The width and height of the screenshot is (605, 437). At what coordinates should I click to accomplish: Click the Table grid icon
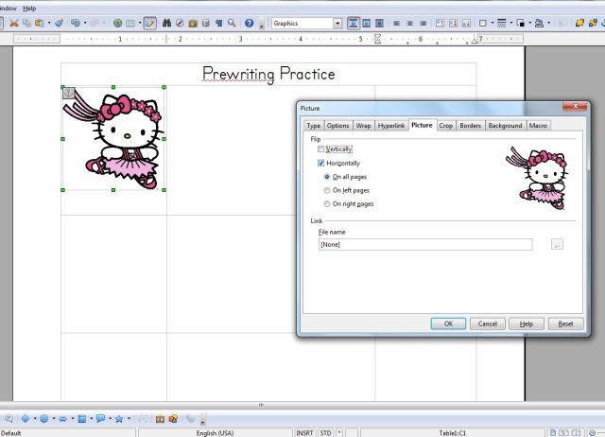pos(130,23)
